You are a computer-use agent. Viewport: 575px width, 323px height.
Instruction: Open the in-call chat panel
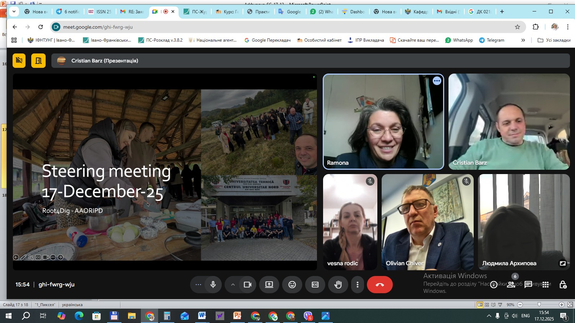pyautogui.click(x=528, y=285)
